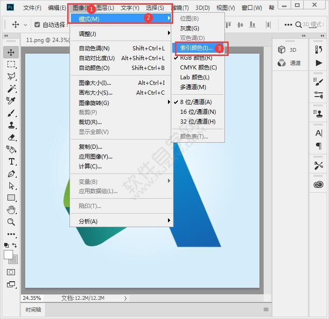Screen dimensions: 329x319
Task: Reset default foreground and background colors
Action: click(x=7, y=245)
